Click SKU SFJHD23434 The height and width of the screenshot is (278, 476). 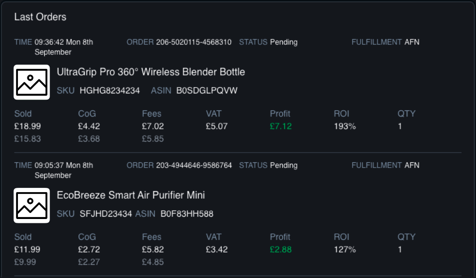click(106, 214)
